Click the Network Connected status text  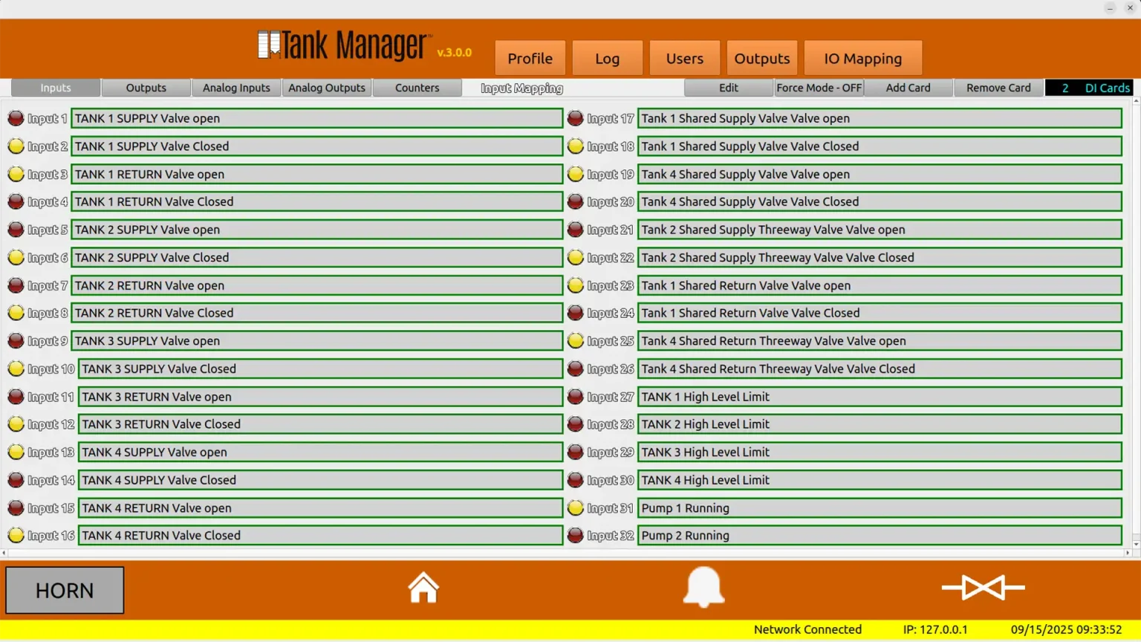point(807,629)
